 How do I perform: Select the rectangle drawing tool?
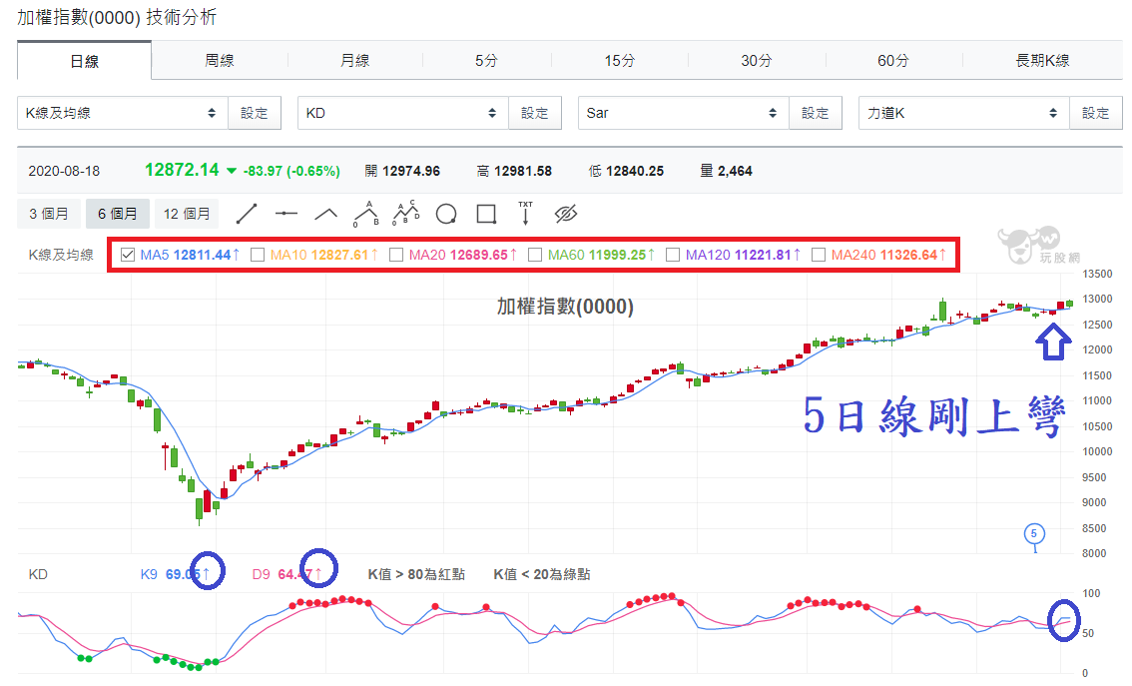[486, 215]
